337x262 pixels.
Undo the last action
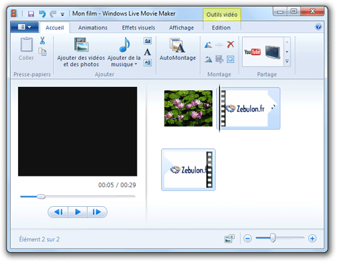point(42,14)
